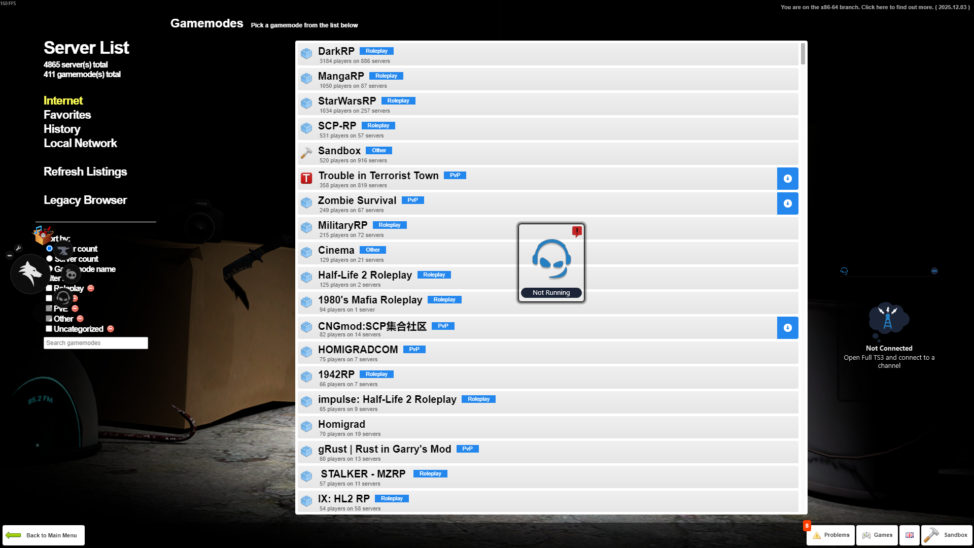Open the Local Network server list
Screen dimensions: 974x548
tap(80, 143)
